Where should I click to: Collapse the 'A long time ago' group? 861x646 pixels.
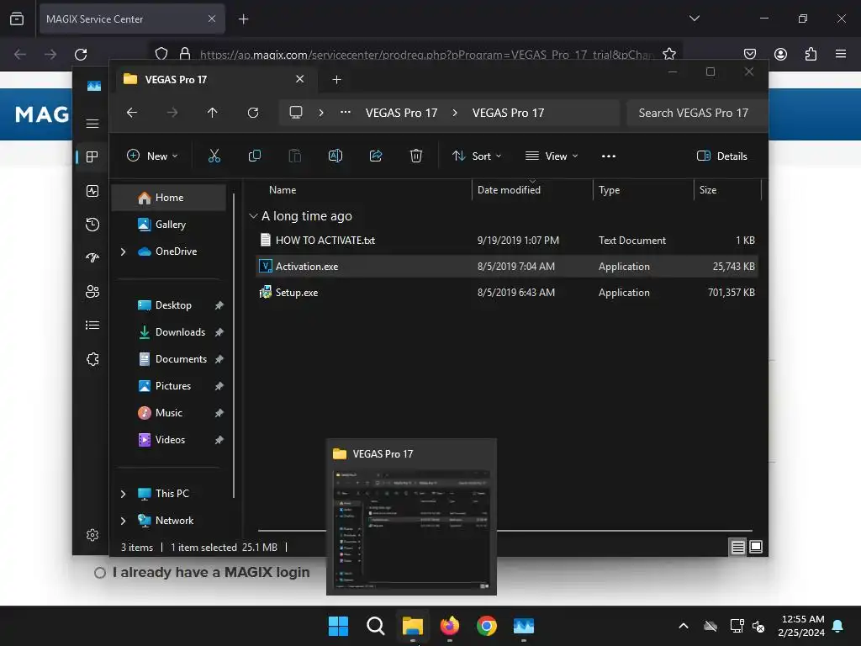253,216
